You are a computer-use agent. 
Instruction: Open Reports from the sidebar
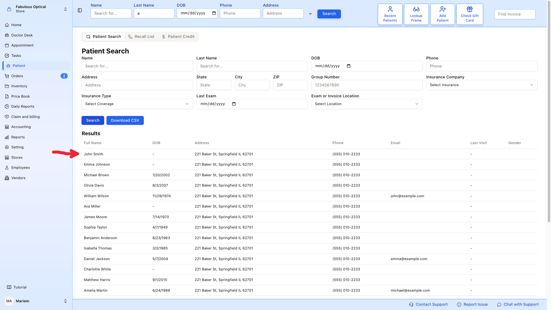(36, 137)
